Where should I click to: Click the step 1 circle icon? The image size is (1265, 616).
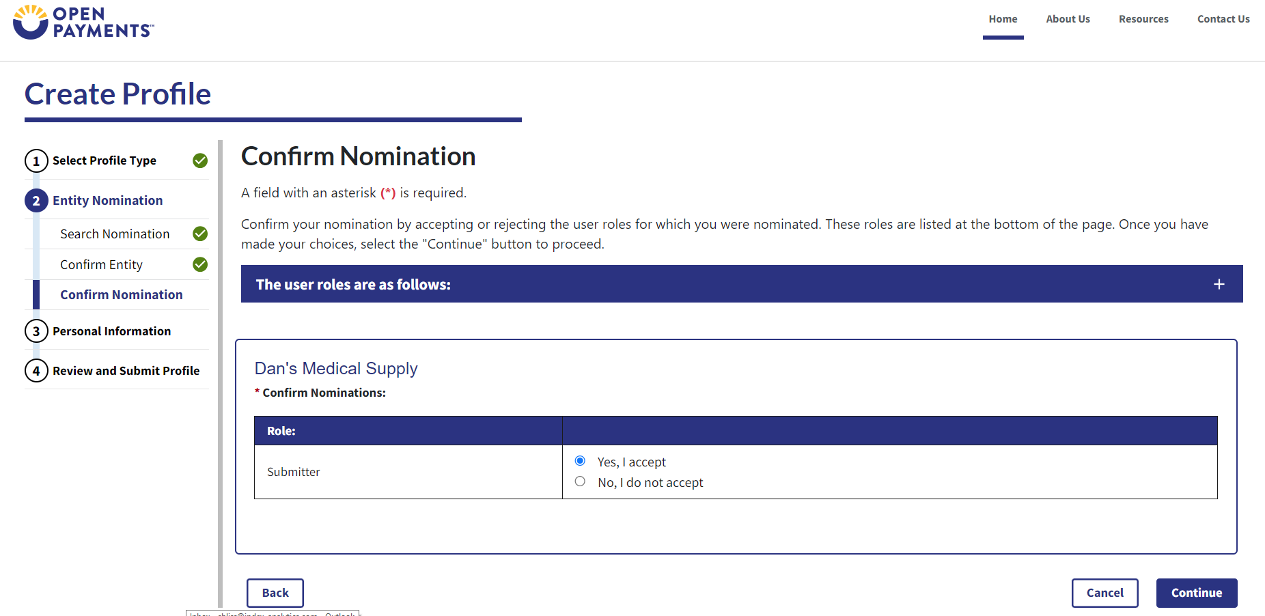pos(36,161)
